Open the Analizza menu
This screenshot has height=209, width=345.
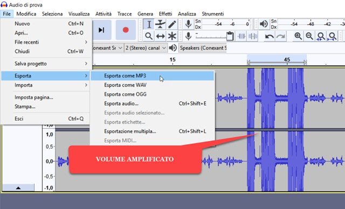click(187, 14)
